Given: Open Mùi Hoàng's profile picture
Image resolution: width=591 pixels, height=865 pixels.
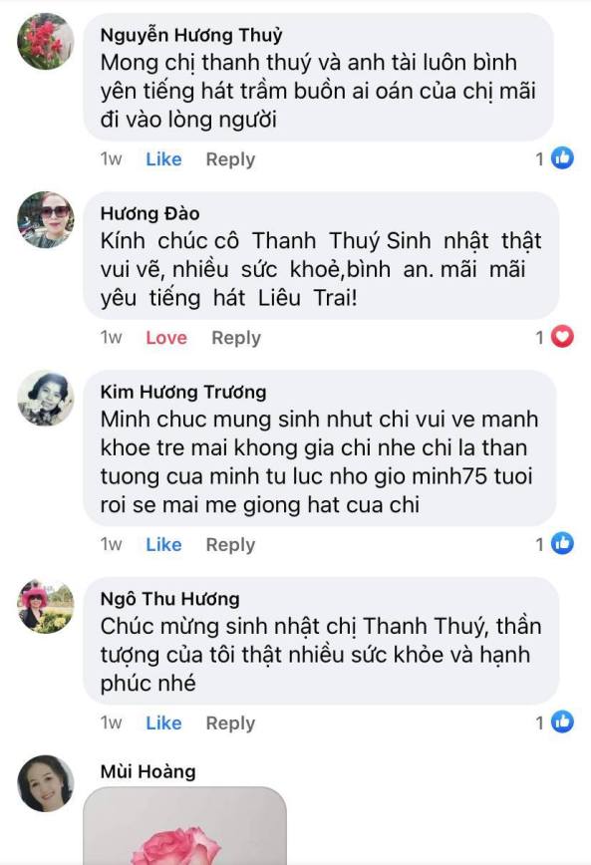Looking at the screenshot, I should (x=46, y=783).
